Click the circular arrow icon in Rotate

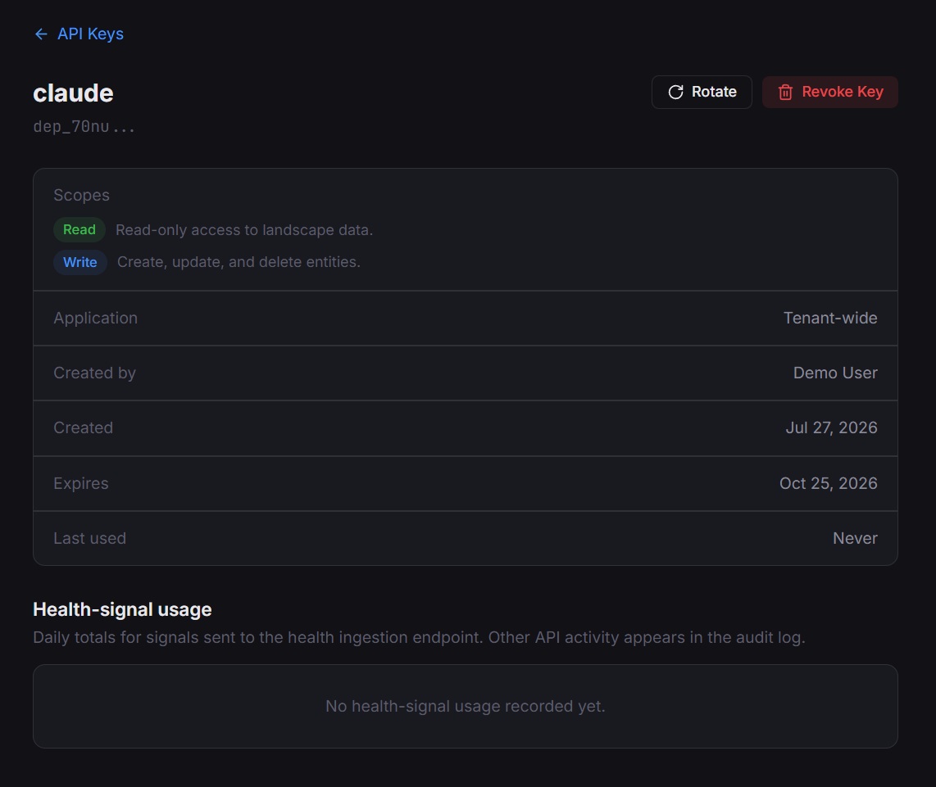(x=675, y=92)
